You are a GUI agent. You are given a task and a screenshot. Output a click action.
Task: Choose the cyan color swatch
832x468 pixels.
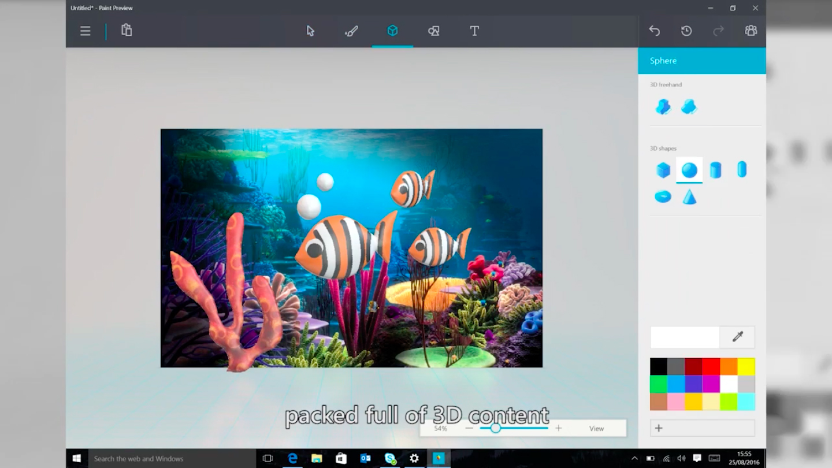(746, 402)
